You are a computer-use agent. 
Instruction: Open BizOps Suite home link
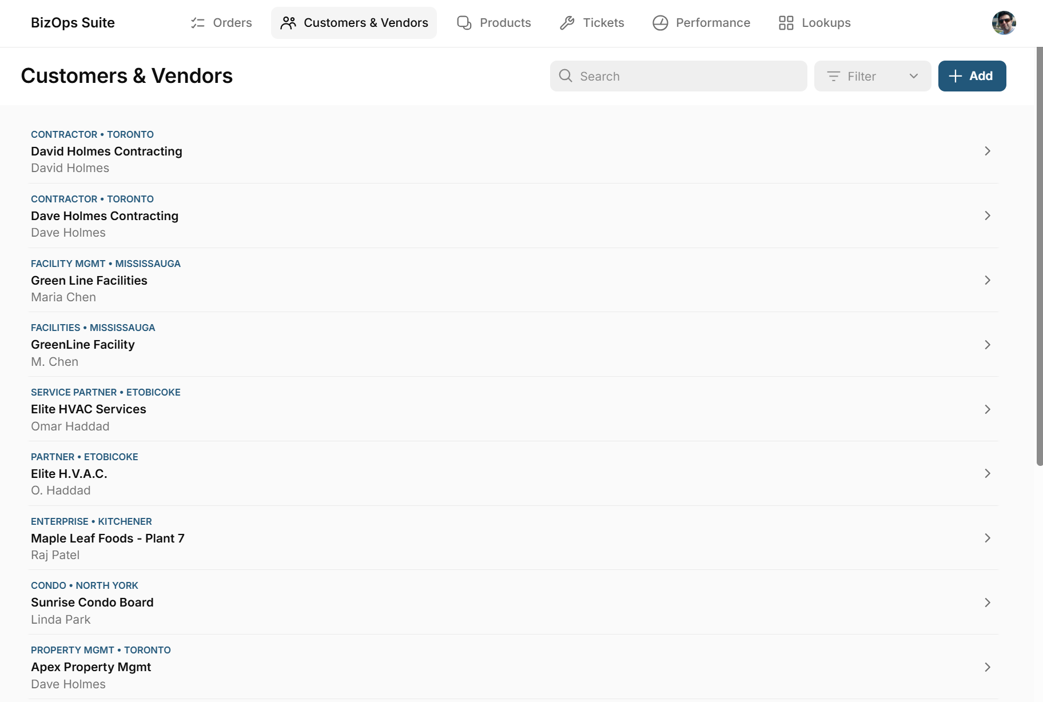[x=73, y=23]
